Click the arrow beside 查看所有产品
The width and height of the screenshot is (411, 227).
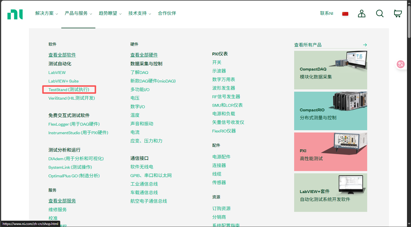pyautogui.click(x=365, y=45)
